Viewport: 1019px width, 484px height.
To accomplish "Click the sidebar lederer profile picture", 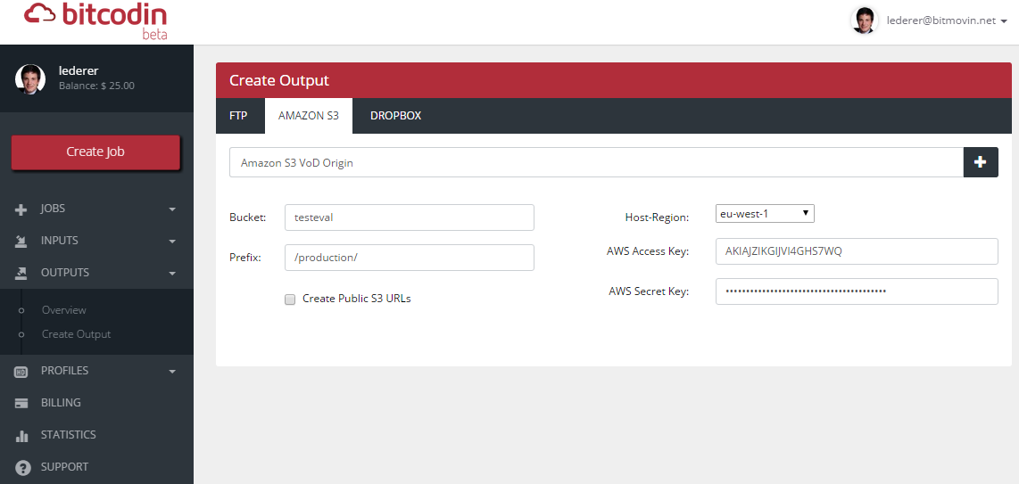I will (x=30, y=78).
